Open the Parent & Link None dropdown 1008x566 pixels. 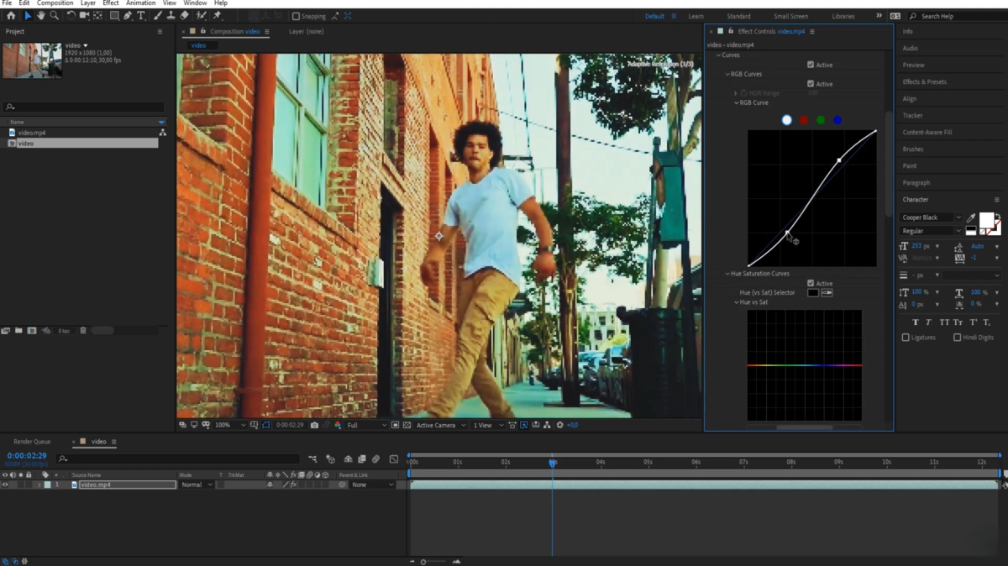[x=372, y=485]
